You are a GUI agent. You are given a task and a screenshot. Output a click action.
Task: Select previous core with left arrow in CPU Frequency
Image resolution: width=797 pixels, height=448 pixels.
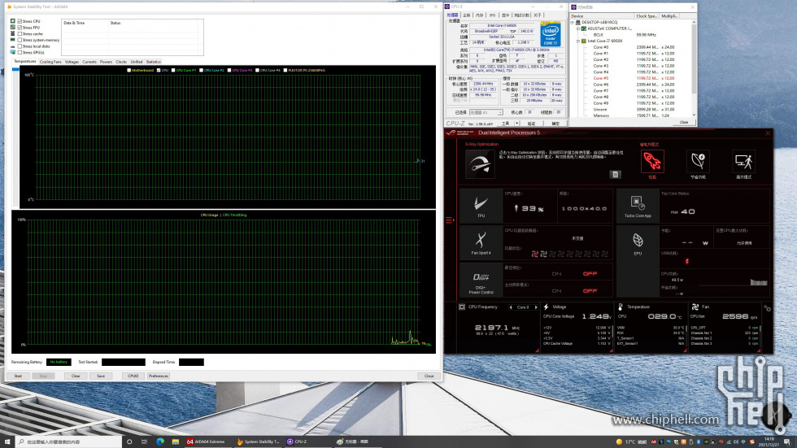coord(511,307)
